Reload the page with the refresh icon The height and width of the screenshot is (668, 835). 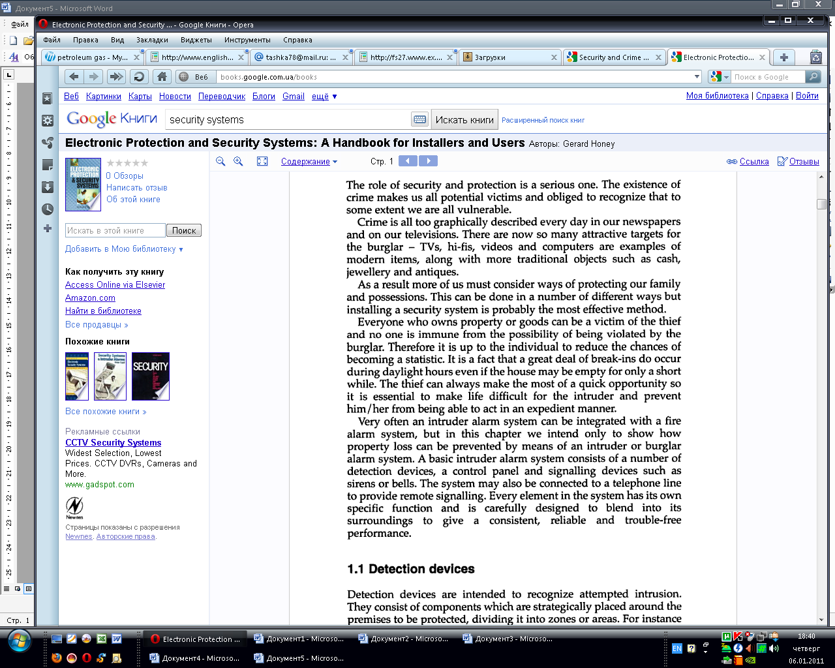click(x=139, y=76)
